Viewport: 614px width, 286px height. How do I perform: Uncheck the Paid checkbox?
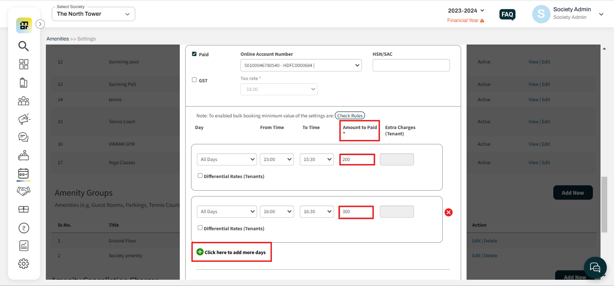(x=194, y=54)
